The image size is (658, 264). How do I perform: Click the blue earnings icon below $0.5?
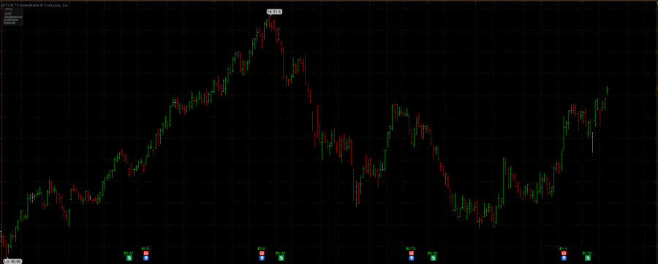coord(145,257)
